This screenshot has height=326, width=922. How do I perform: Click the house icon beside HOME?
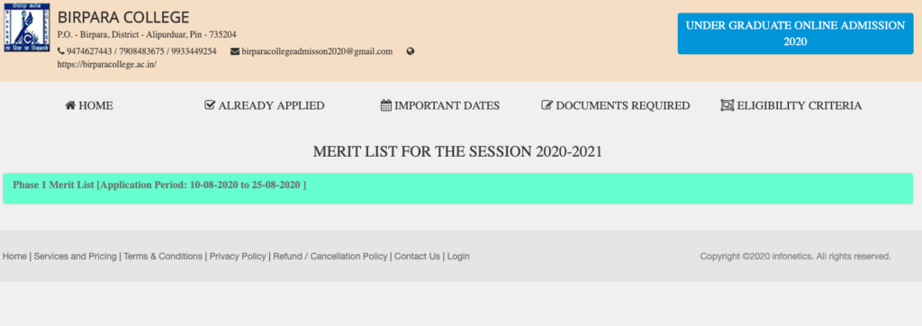pyautogui.click(x=70, y=105)
